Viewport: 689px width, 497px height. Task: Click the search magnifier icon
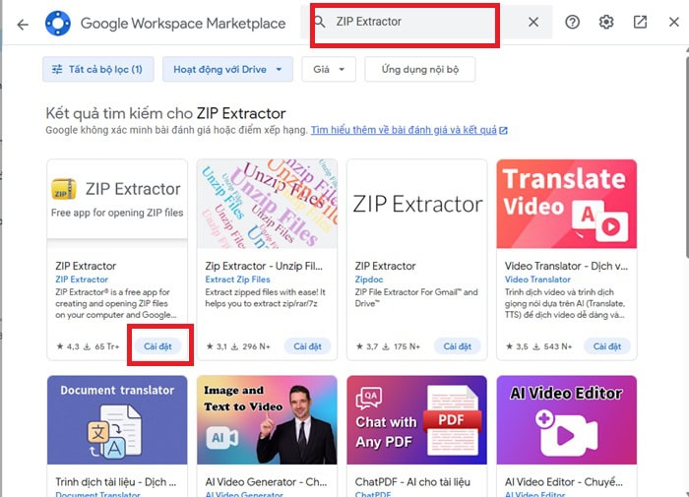(x=319, y=22)
